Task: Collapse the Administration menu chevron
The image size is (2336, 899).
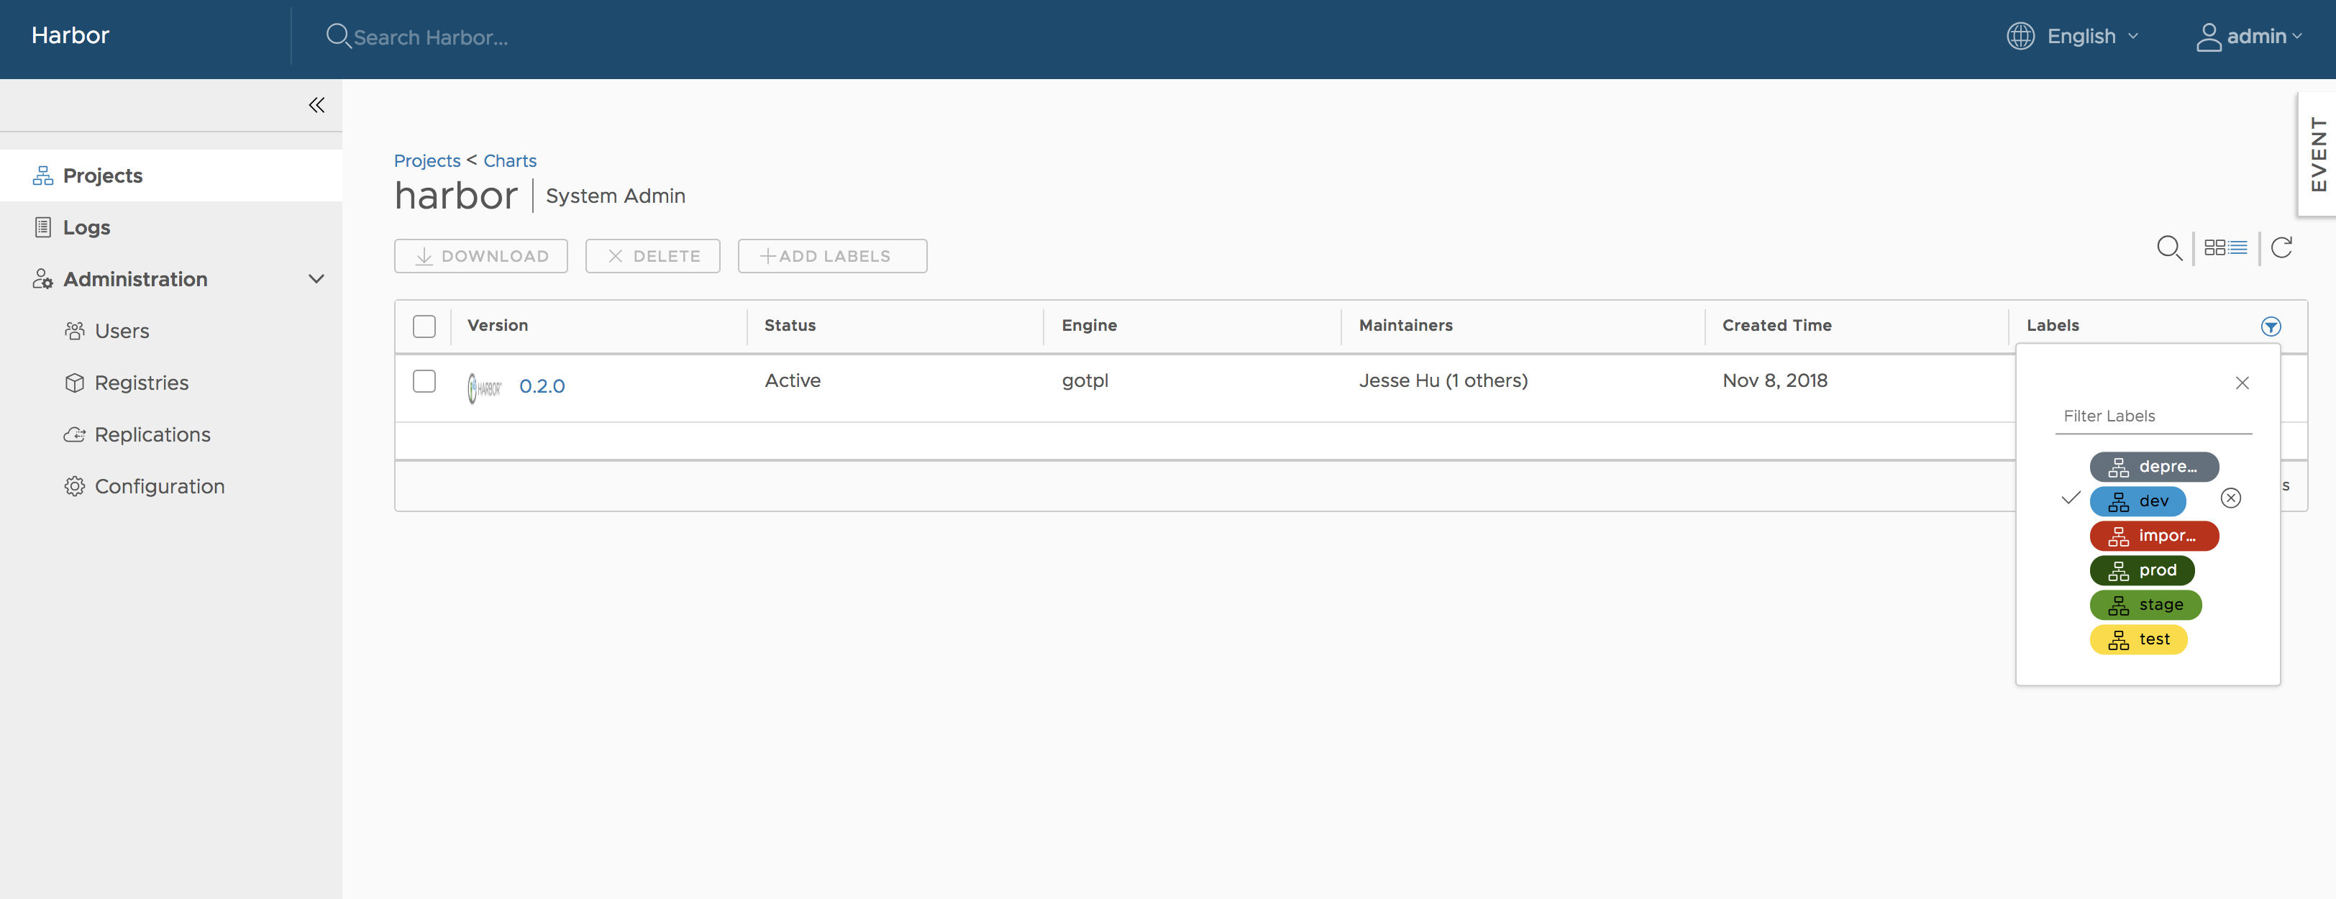Action: [x=316, y=279]
